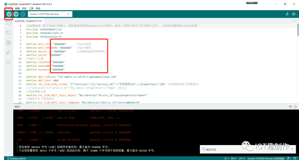Click the 行 1, 列 41 cursor position indicator
This screenshot has height=160, width=299.
231,158
